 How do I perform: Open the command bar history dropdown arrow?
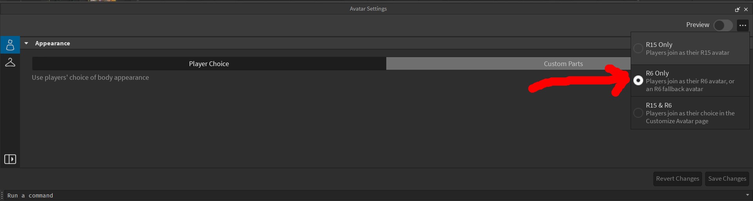[x=747, y=195]
